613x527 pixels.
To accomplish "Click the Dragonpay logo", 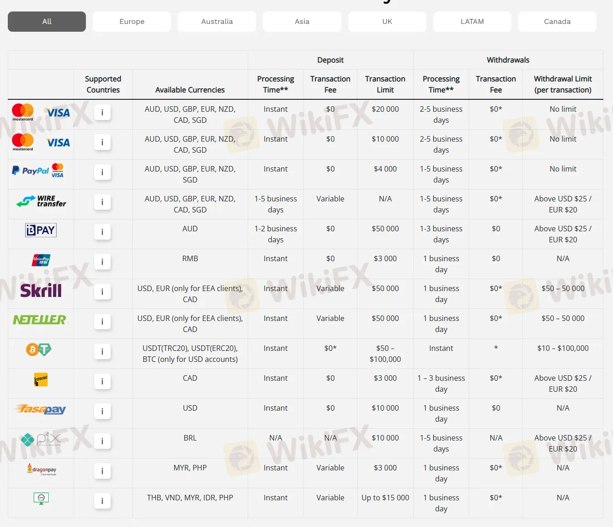I will 42,470.
